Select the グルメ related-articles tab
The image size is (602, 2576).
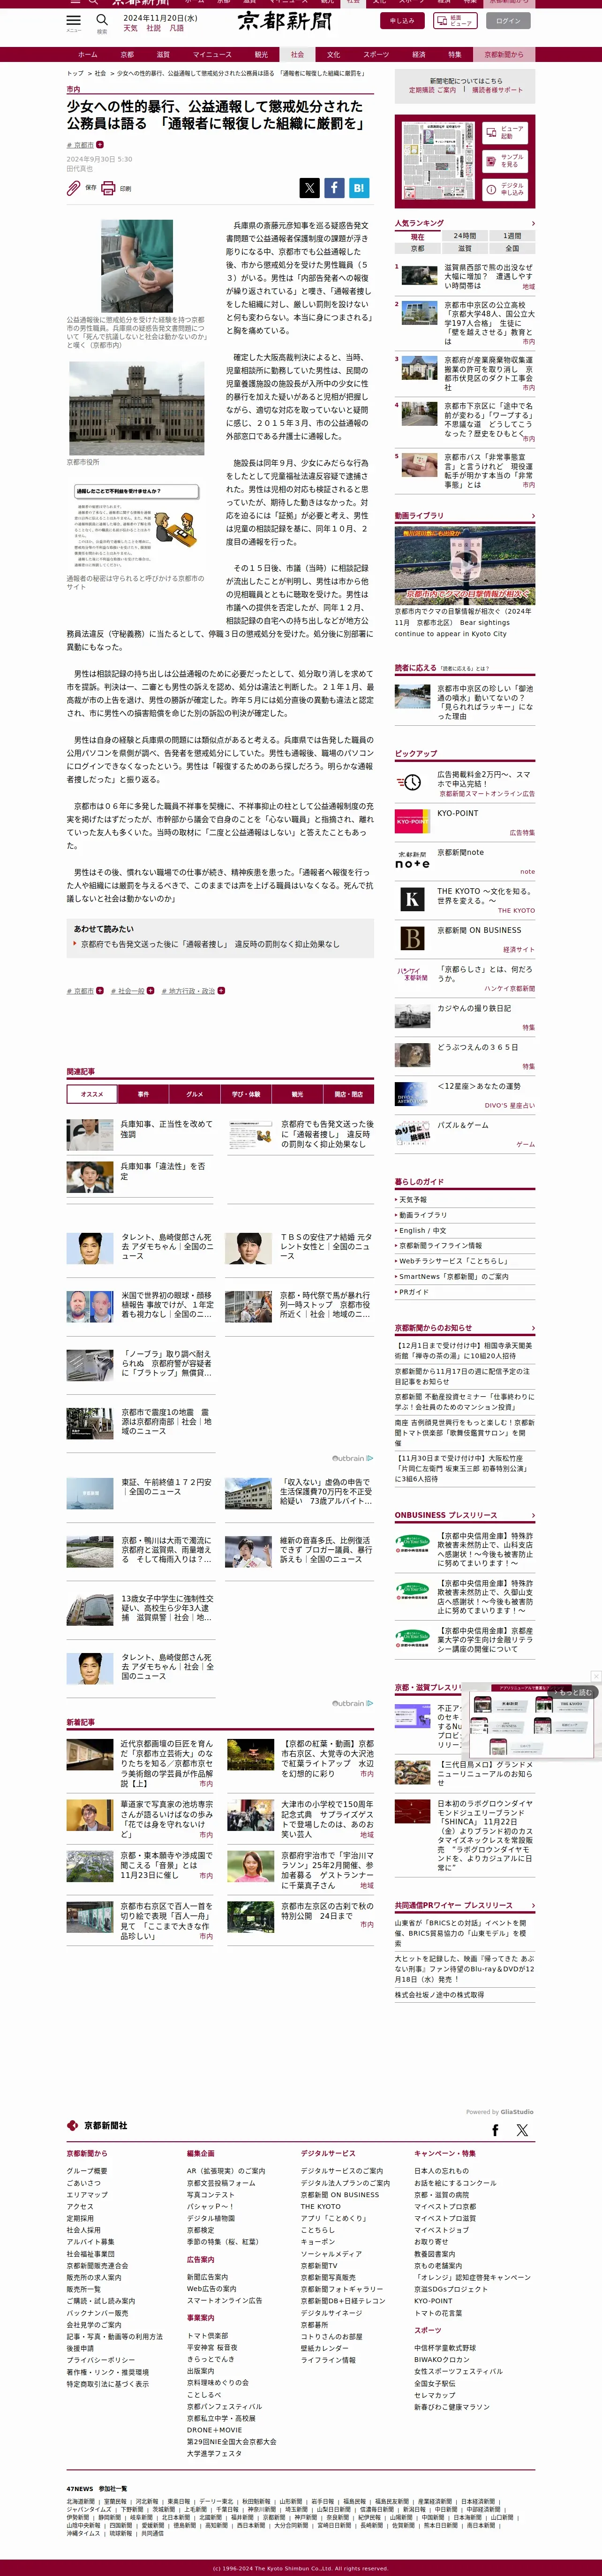coord(195,1094)
